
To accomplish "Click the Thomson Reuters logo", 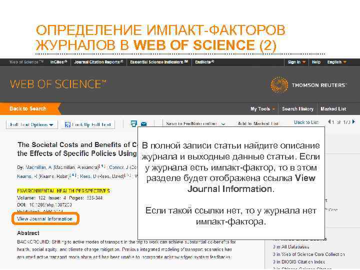I will pos(309,85).
